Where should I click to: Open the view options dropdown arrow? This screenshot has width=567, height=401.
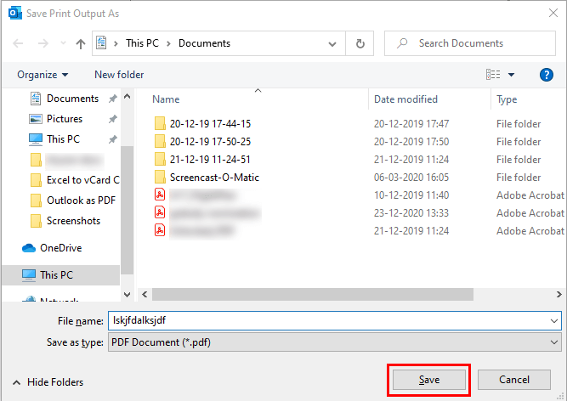point(511,75)
